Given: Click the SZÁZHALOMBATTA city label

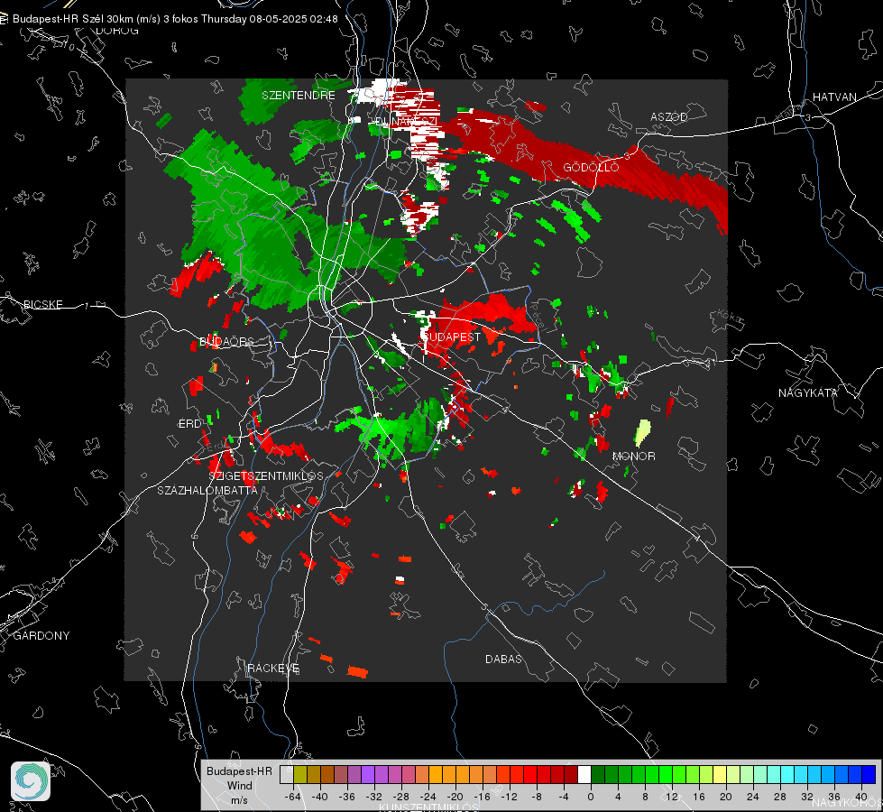Looking at the screenshot, I should click(207, 490).
